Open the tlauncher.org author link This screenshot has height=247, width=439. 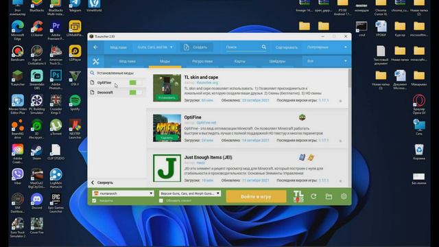click(207, 82)
